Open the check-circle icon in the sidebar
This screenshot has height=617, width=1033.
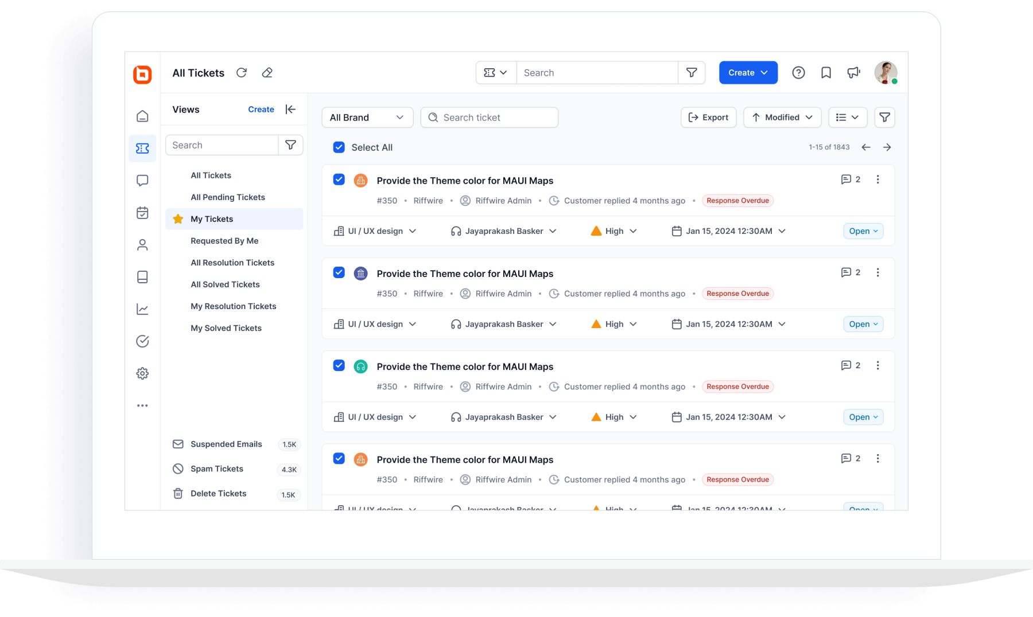tap(142, 341)
